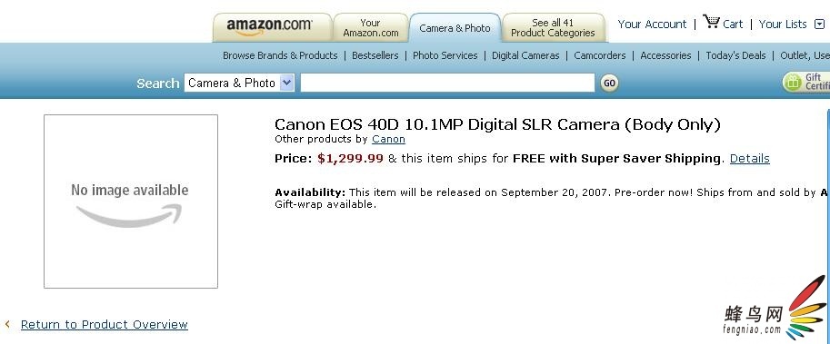Click the search text input field
830x344 pixels.
pos(448,83)
